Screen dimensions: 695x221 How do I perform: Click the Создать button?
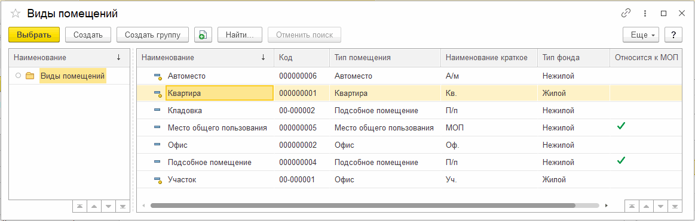point(88,35)
